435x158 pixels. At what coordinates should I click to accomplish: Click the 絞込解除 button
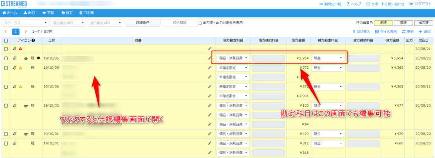(180, 23)
